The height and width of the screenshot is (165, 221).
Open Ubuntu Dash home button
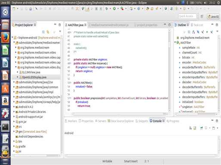click(x=5, y=12)
